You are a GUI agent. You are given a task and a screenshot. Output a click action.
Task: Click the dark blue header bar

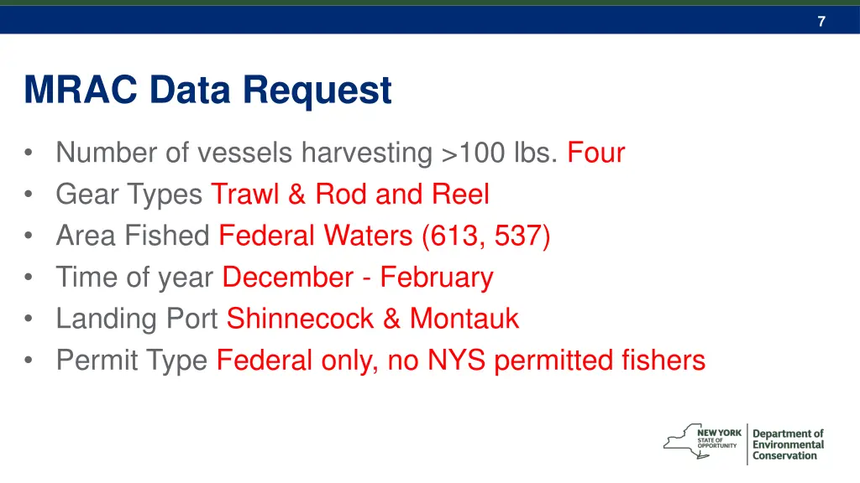coord(430,20)
